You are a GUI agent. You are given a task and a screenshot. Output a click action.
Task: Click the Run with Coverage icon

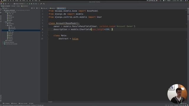point(32,4)
